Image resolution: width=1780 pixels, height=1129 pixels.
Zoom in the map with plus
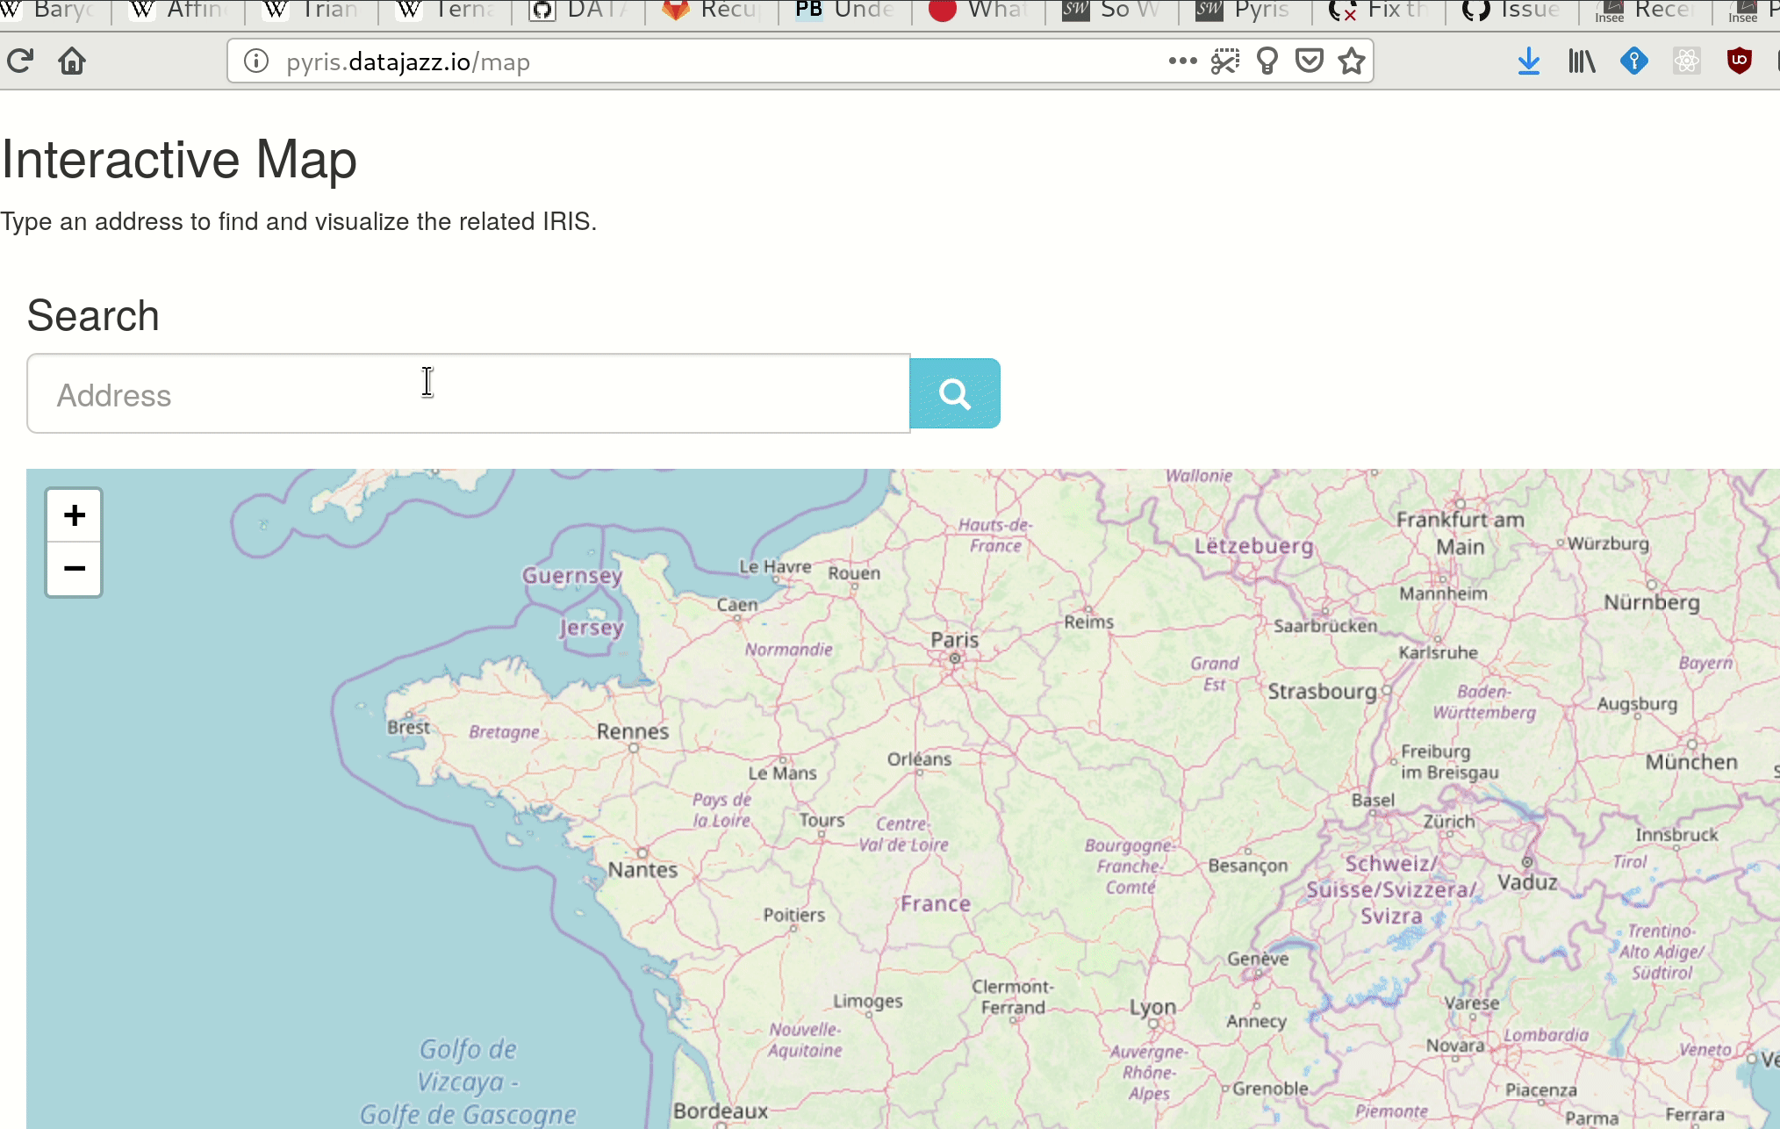[x=75, y=515]
